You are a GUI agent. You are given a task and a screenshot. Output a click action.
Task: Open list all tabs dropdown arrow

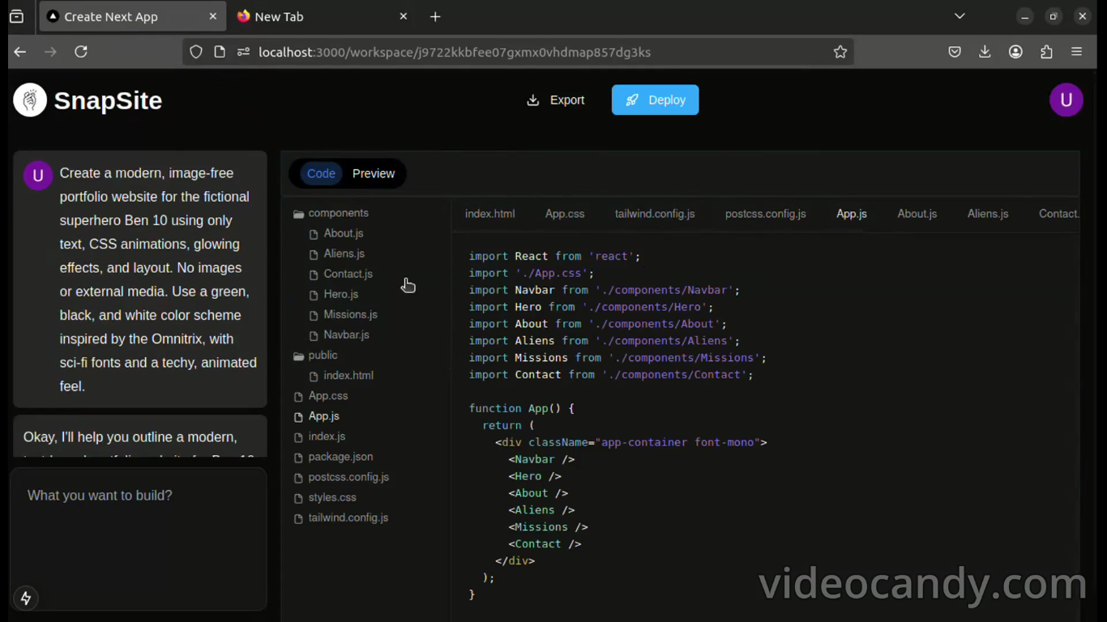pos(960,16)
